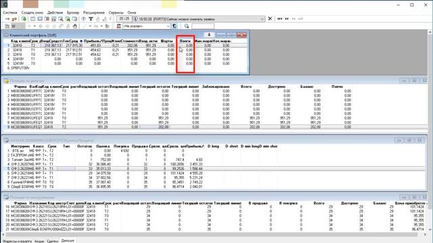Select money positions row 9 with 202,08
Screen dimensions: 433x243
215,127
